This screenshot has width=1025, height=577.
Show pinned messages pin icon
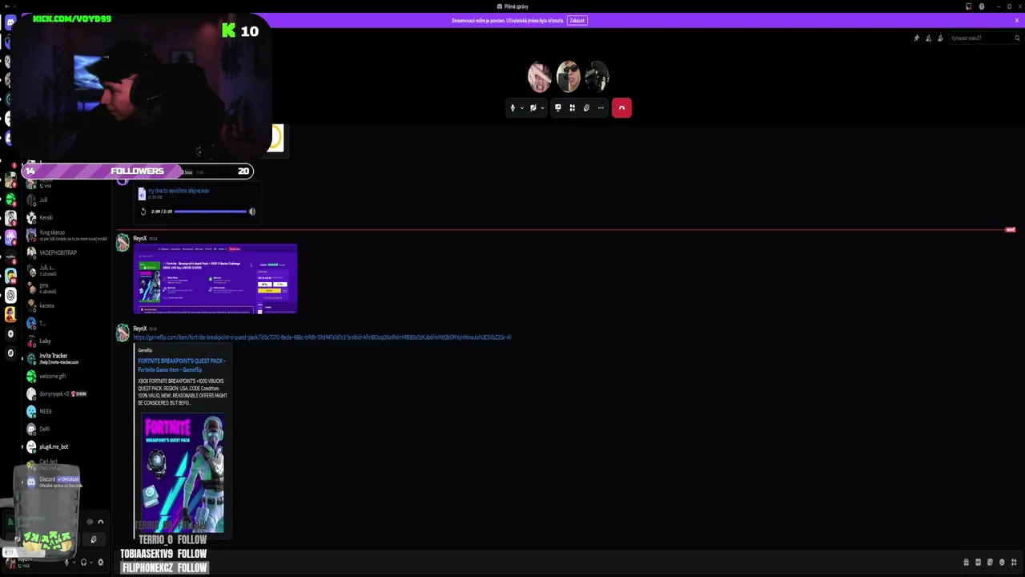[x=917, y=38]
